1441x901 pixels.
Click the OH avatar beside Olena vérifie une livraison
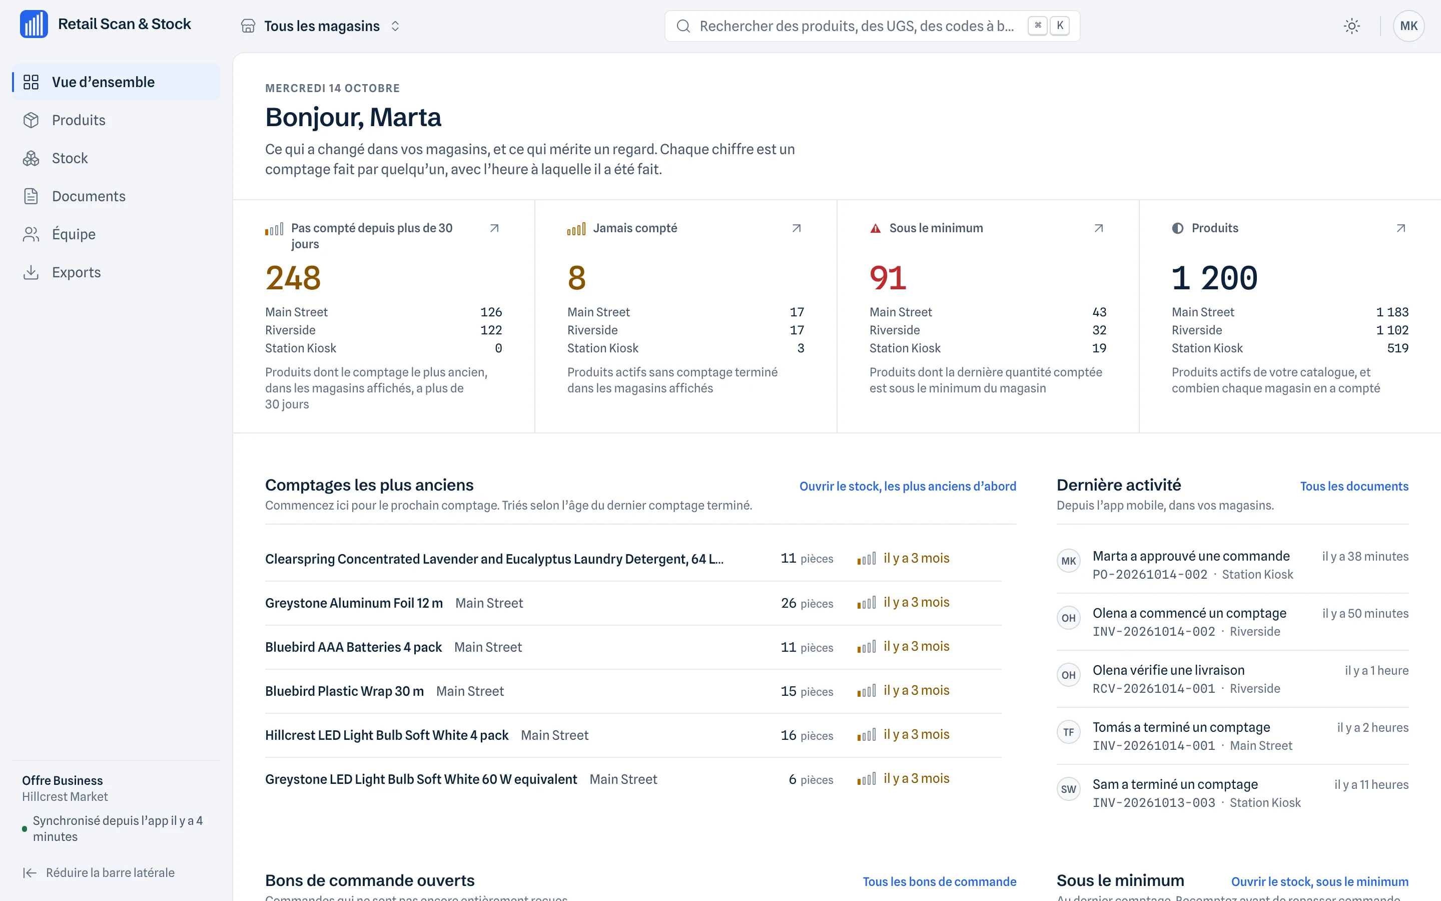pyautogui.click(x=1068, y=675)
